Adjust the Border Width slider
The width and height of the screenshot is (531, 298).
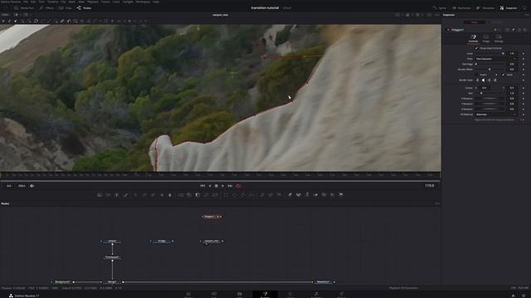tap(490, 70)
